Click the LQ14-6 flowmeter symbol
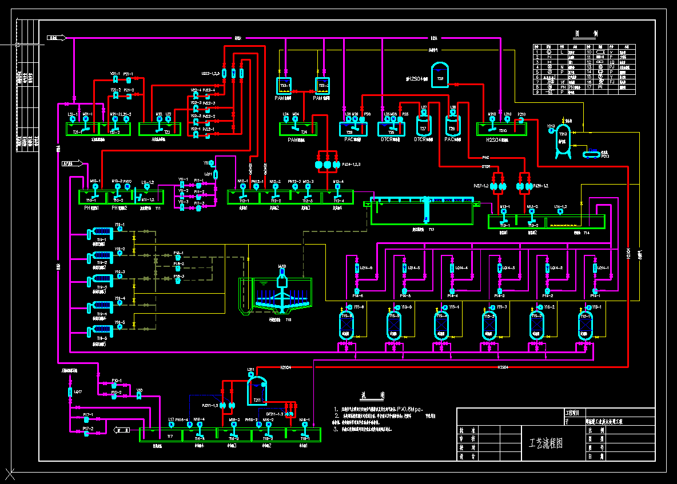 coord(357,269)
